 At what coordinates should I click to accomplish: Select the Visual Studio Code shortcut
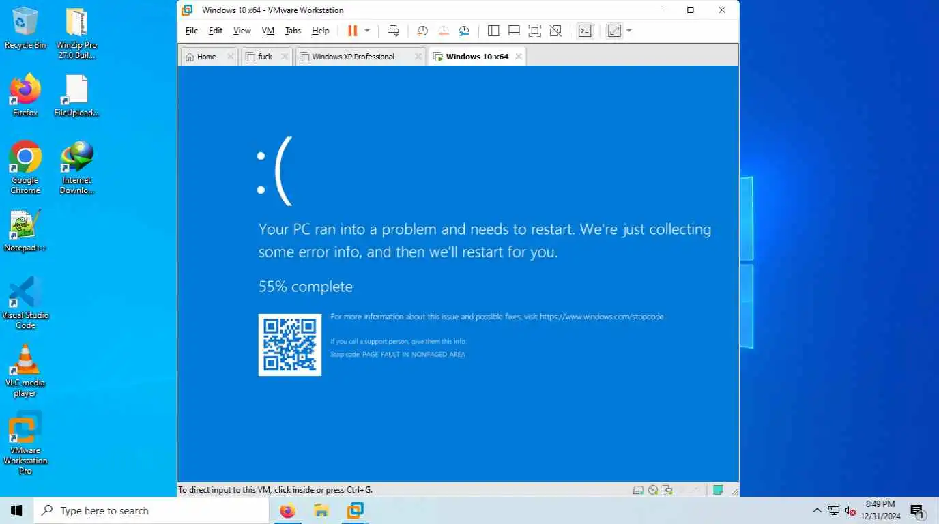25,303
